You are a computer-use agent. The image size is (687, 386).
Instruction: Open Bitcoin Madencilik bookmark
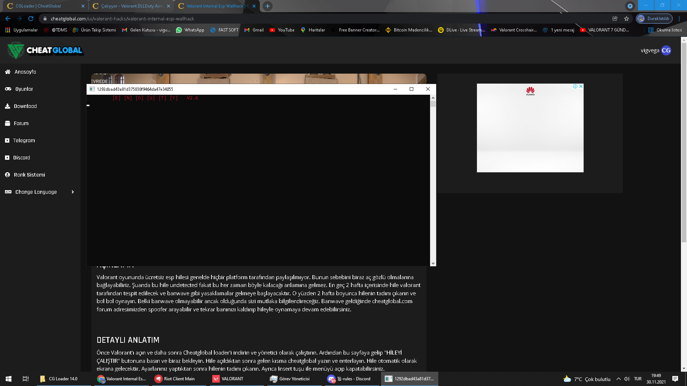[x=409, y=30]
